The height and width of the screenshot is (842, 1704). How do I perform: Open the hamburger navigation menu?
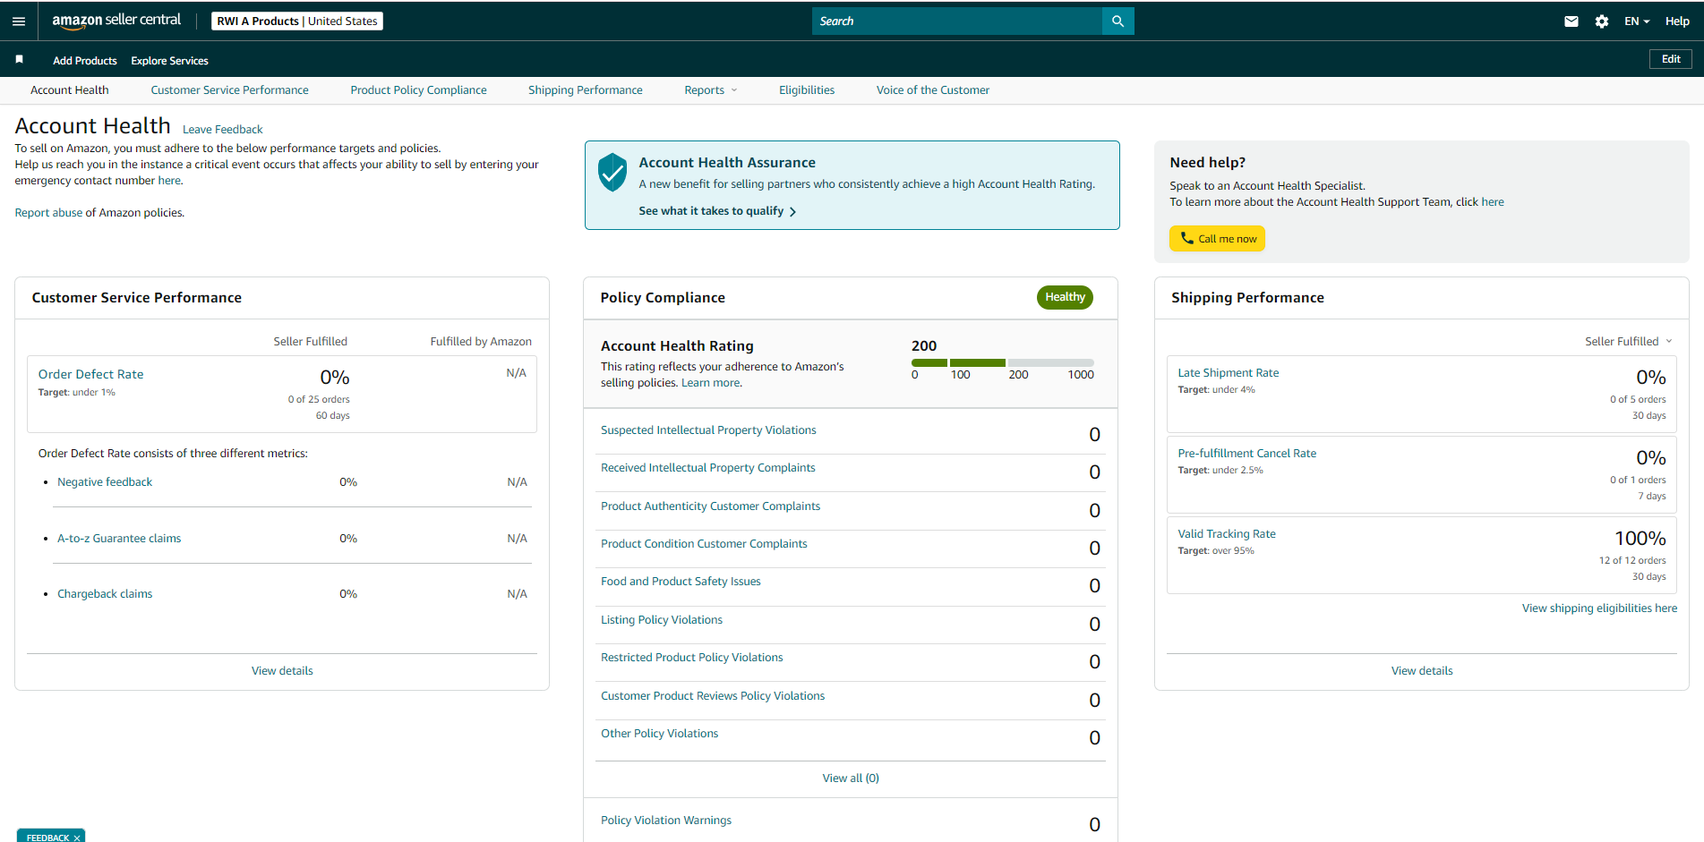pos(19,21)
